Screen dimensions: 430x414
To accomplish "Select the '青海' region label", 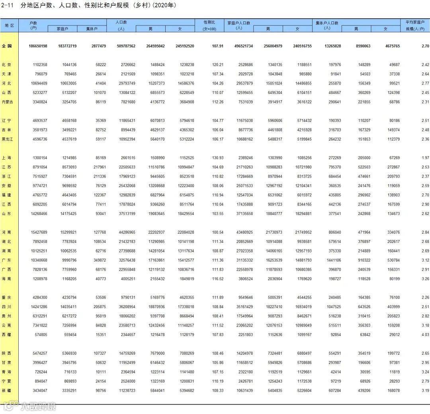I will 7,372.
